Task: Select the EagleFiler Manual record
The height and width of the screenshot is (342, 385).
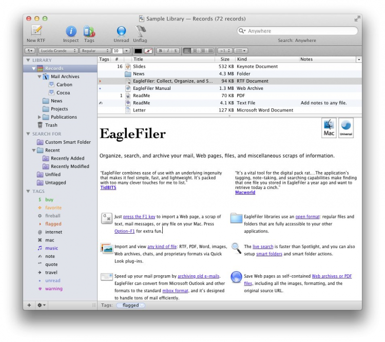Action: pos(229,88)
